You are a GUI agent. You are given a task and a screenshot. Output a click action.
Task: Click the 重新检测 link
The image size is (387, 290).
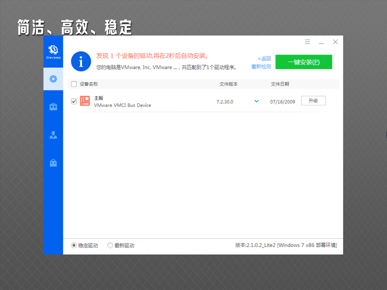point(261,67)
